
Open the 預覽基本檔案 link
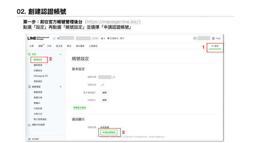tap(79, 107)
